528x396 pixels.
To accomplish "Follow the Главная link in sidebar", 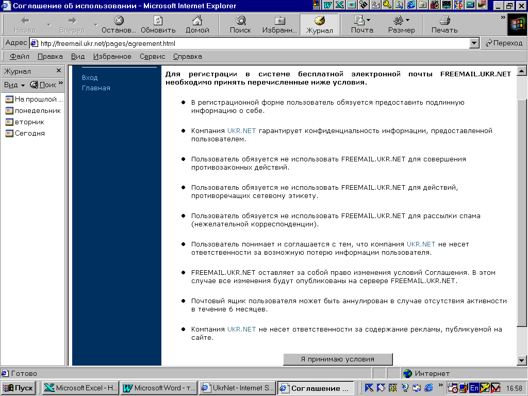I will coord(96,88).
